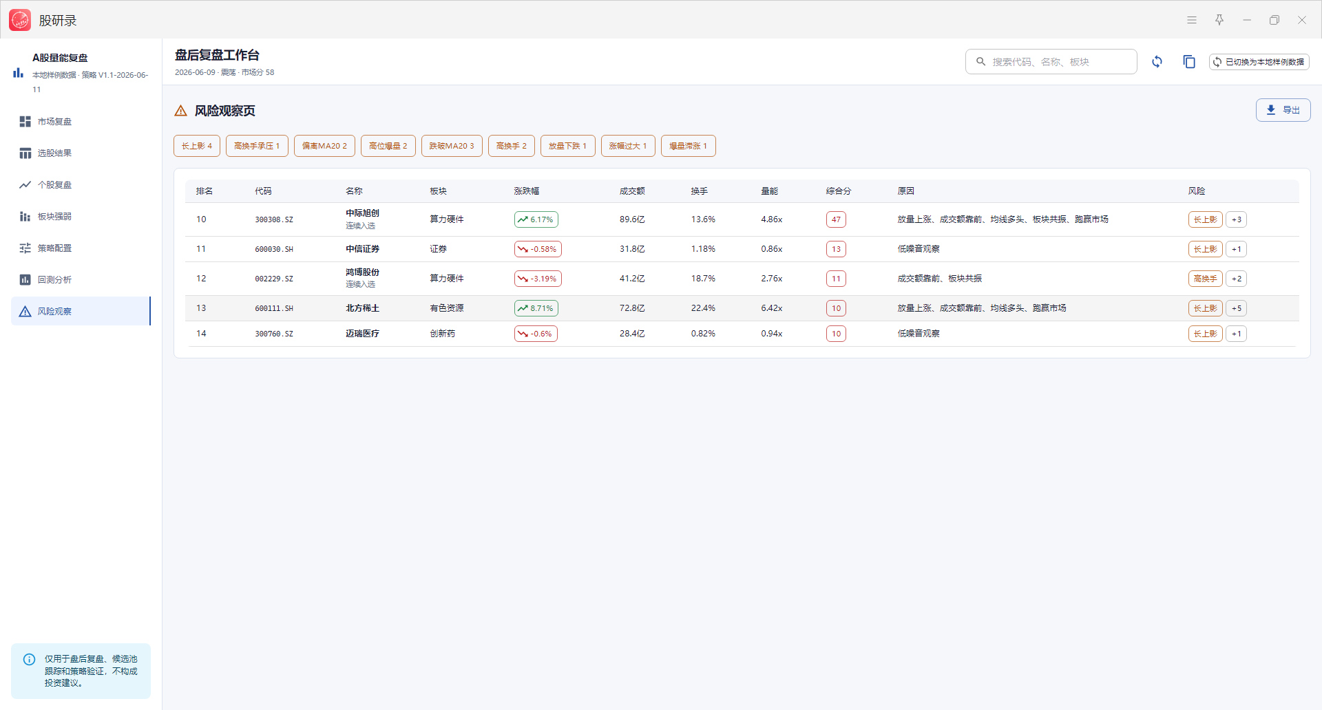Click warning triangle beside 风险观察页 title

pyautogui.click(x=181, y=111)
